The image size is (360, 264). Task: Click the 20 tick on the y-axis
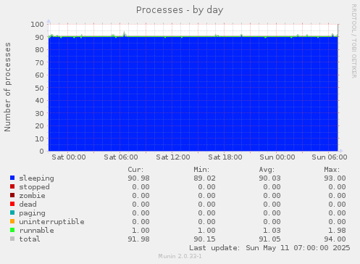coord(39,125)
